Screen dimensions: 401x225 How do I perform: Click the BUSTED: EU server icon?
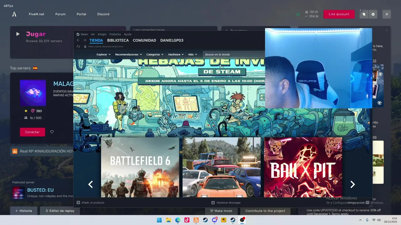[18, 192]
